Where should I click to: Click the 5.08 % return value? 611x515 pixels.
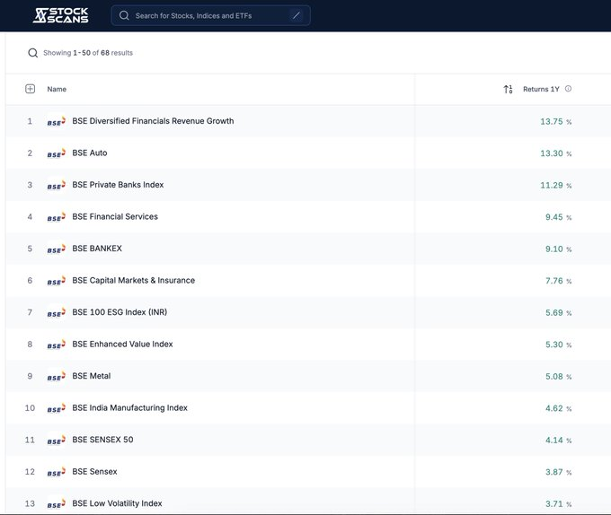(x=558, y=377)
